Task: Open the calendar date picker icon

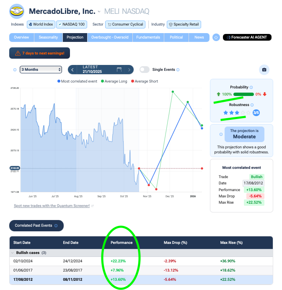Action: 119,70
